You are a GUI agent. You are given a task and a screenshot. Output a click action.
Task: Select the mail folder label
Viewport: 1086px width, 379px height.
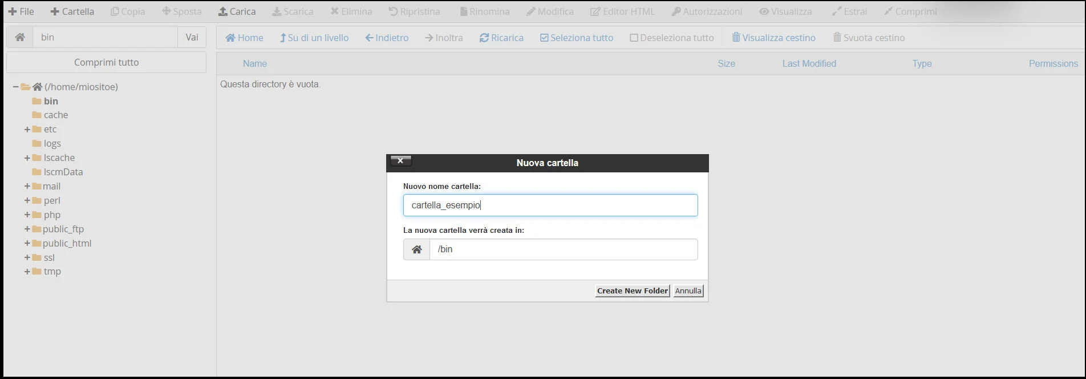(51, 186)
